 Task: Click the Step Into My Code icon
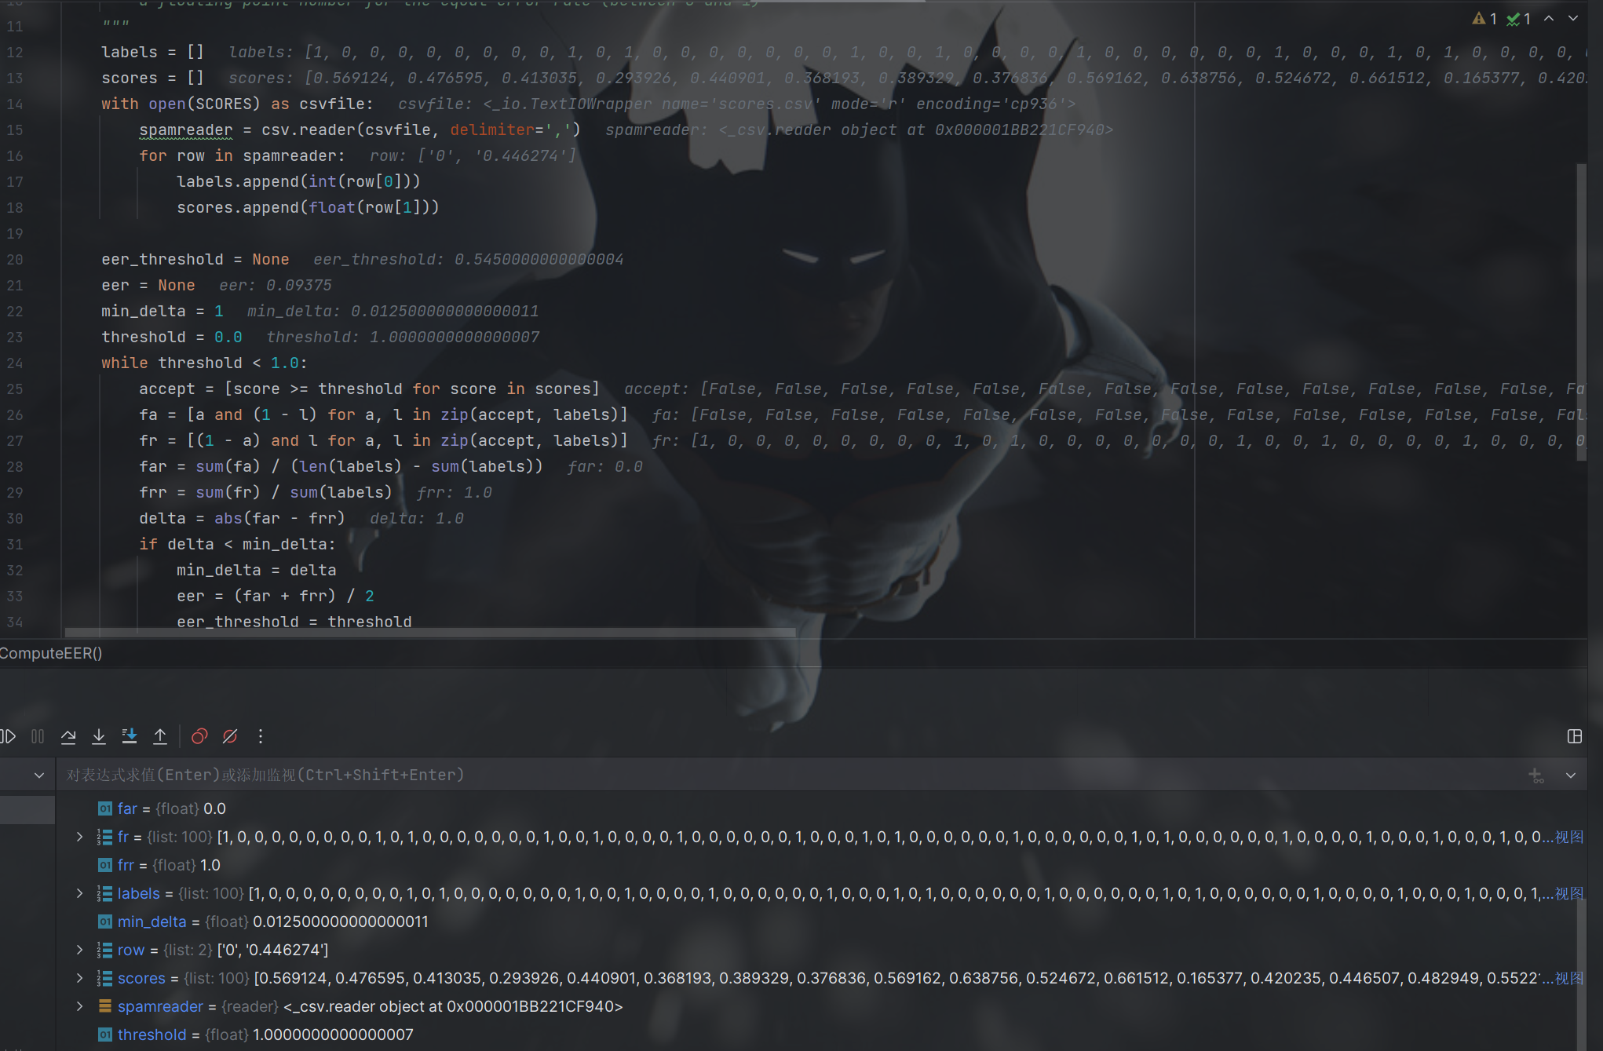pyautogui.click(x=130, y=736)
